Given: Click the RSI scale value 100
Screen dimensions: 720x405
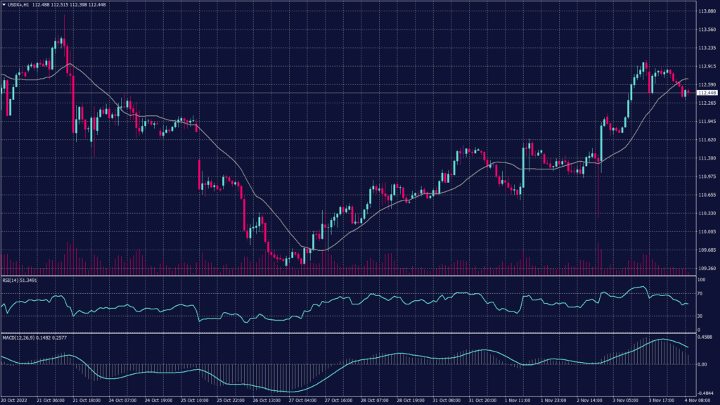Looking at the screenshot, I should click(700, 279).
